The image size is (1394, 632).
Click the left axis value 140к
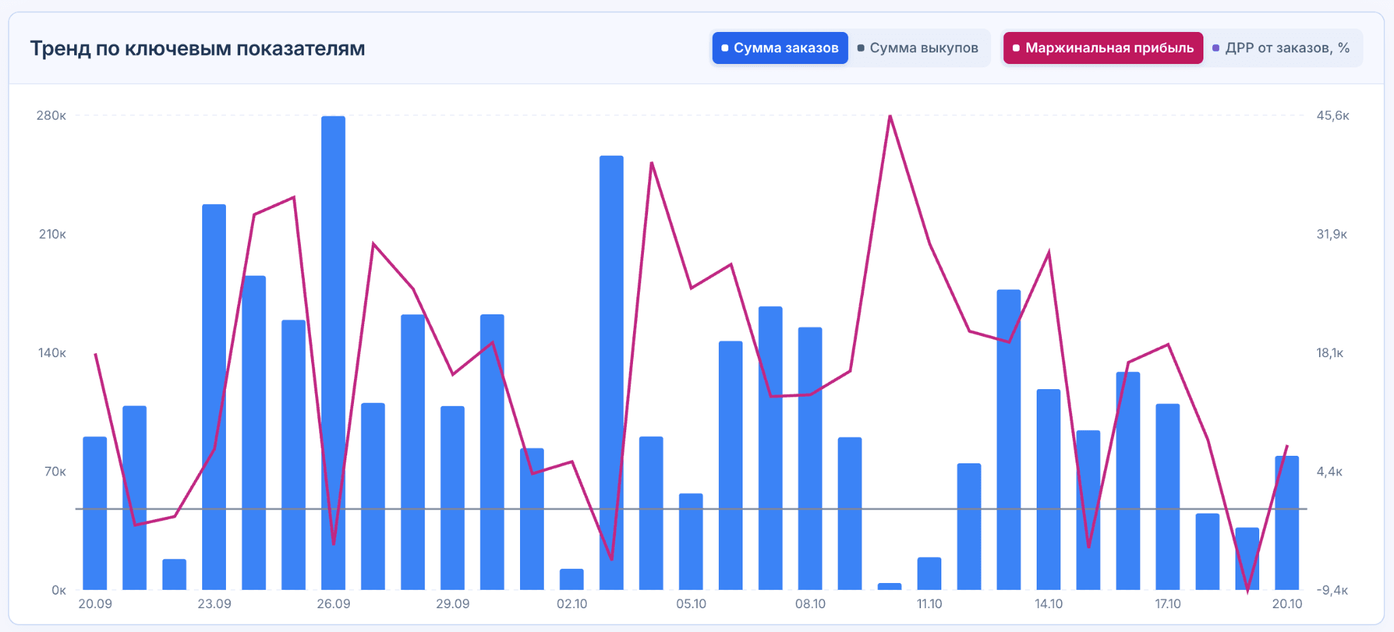[x=52, y=353]
